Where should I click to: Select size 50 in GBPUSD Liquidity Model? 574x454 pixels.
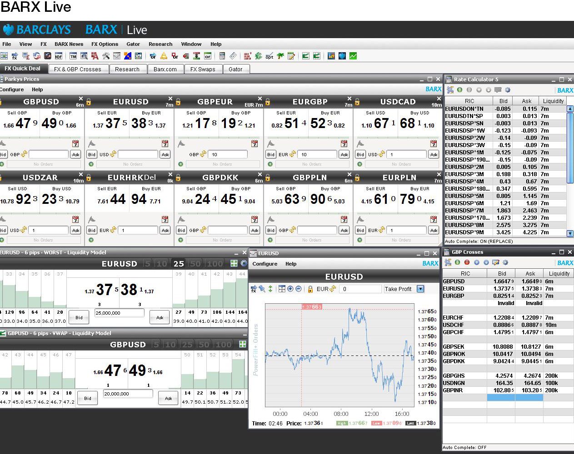point(204,345)
